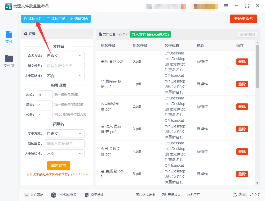
Task: Click the fullscreen toggle icon in title bar
Action: tap(247, 6)
